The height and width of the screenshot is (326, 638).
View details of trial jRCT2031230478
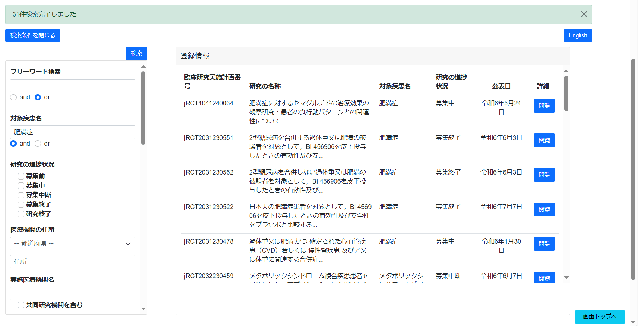[x=544, y=244]
